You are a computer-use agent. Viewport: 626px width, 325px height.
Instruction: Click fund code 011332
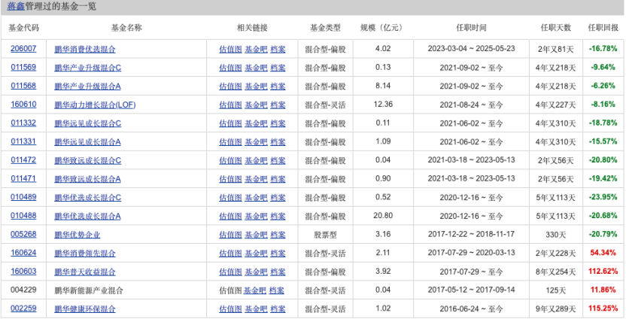tap(23, 123)
